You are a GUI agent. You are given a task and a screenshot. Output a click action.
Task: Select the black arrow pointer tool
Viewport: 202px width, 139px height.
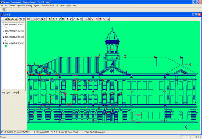45,19
